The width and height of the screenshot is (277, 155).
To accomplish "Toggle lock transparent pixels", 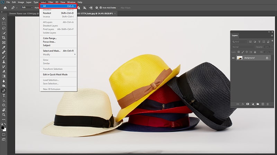I will 239,52.
